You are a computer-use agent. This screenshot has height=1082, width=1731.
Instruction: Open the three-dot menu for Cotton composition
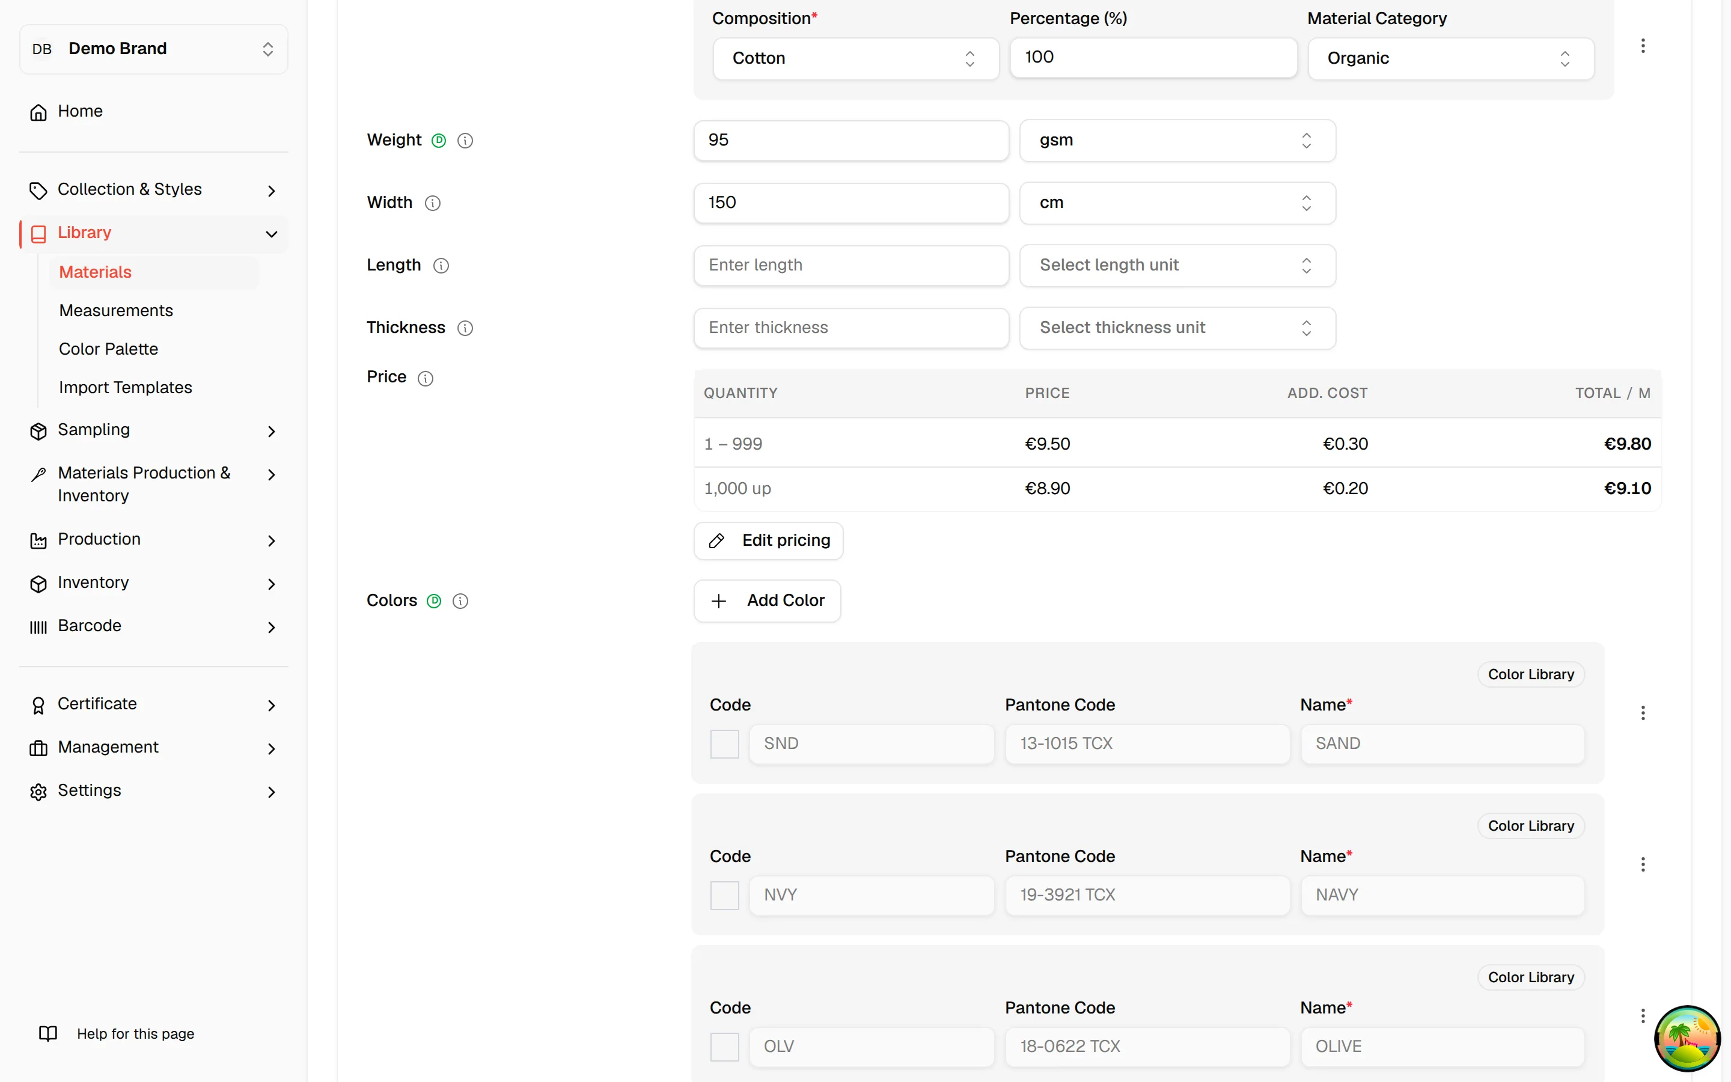click(1643, 46)
